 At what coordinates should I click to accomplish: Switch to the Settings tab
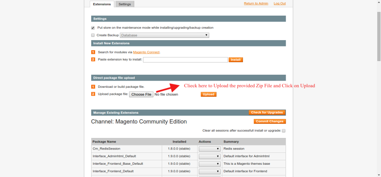click(x=125, y=4)
